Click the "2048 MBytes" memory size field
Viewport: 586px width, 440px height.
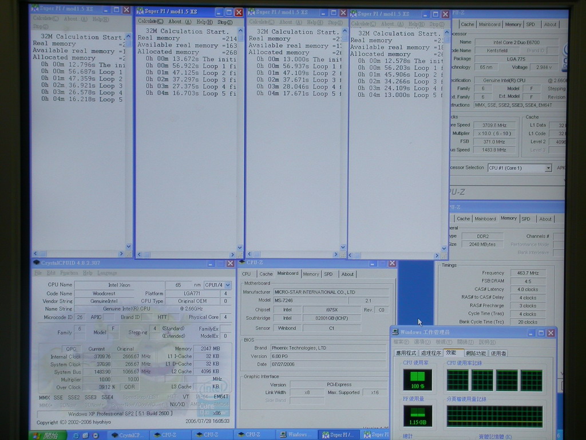(482, 244)
